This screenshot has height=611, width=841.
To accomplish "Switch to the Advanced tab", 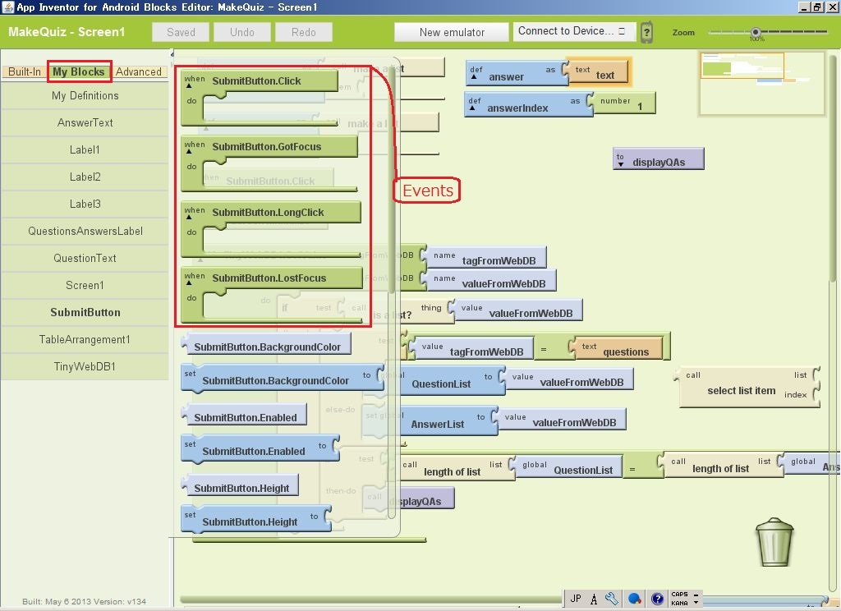I will [139, 71].
